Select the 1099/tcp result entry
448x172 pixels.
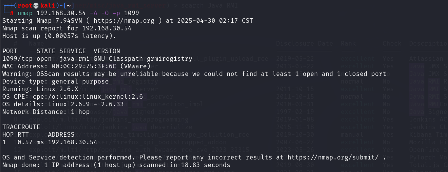click(17, 59)
